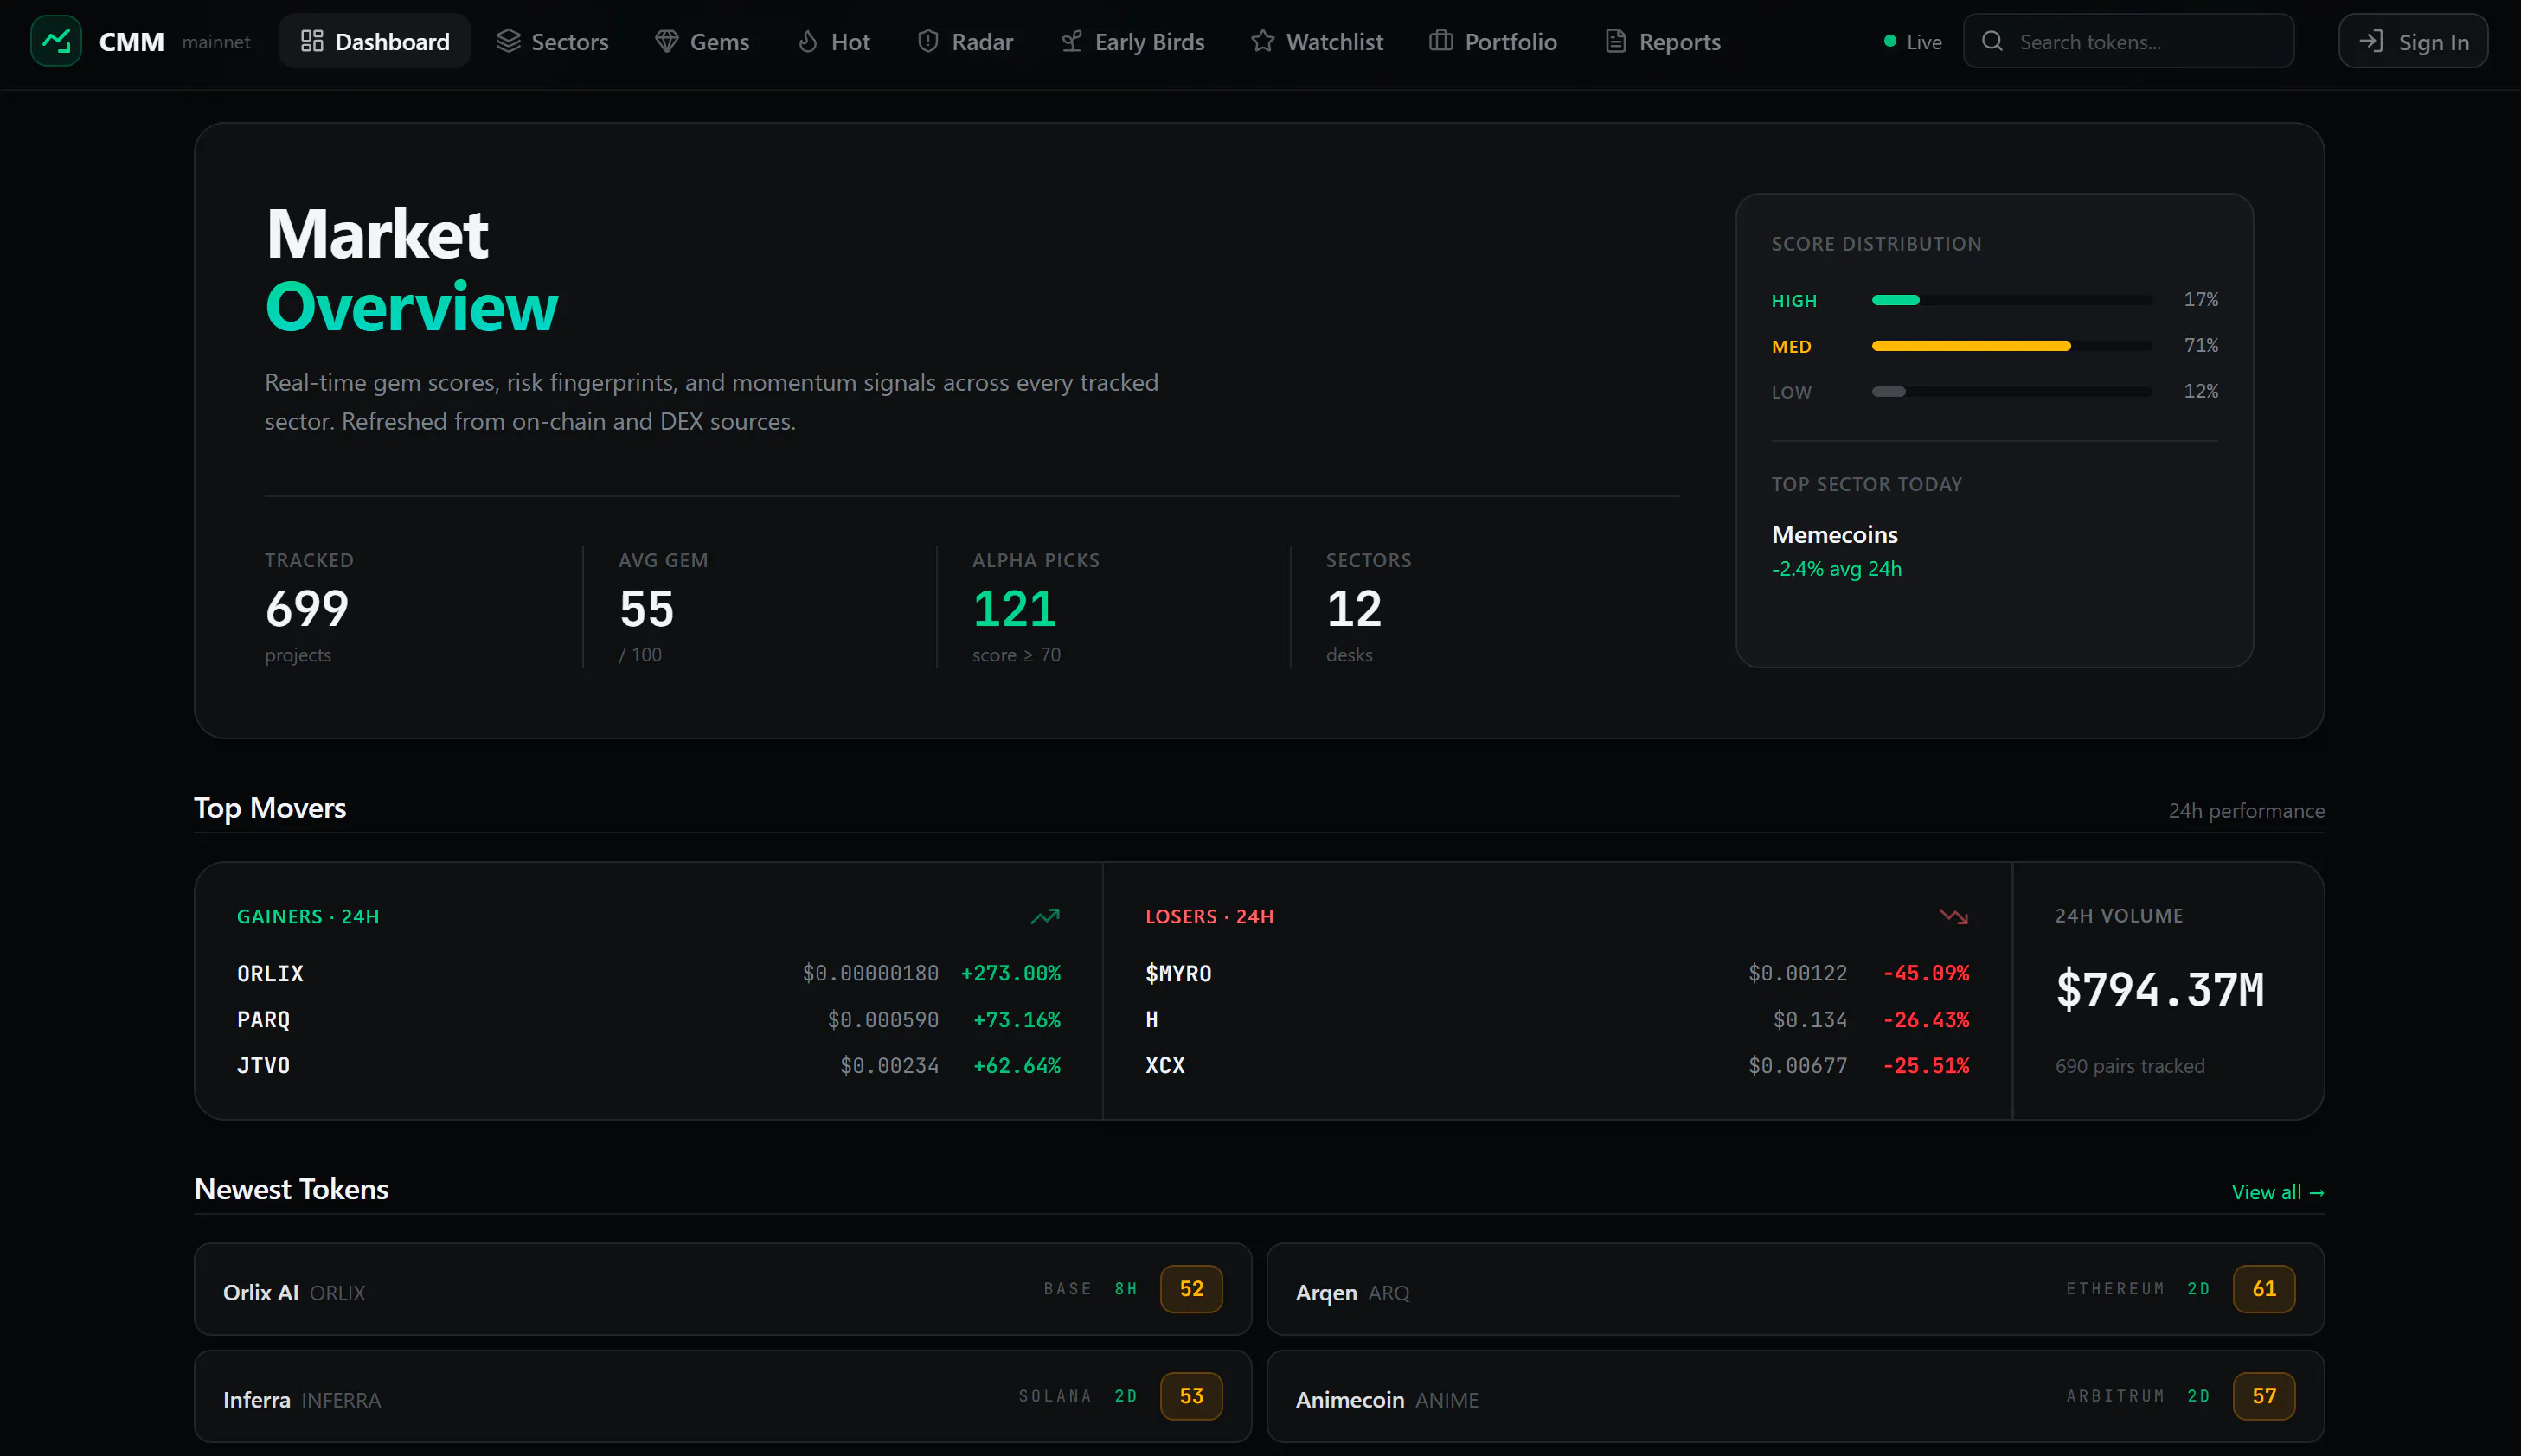2521x1456 pixels.
Task: Click the ETHEREUM chain label on Arqen
Action: click(2115, 1289)
